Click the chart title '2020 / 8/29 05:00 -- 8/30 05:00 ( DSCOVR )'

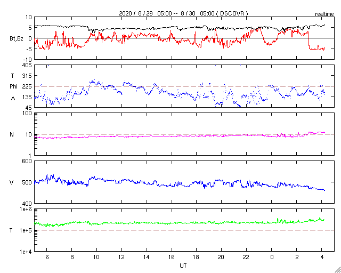183,13
